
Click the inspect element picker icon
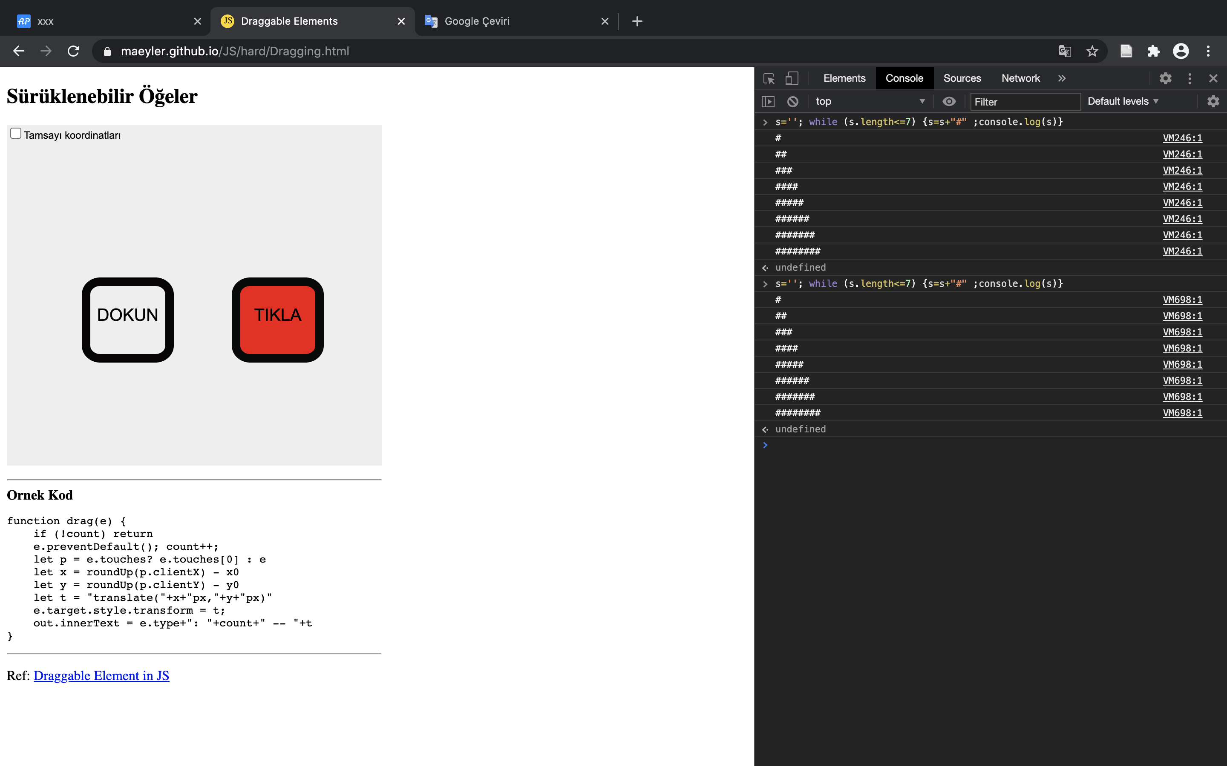click(769, 79)
